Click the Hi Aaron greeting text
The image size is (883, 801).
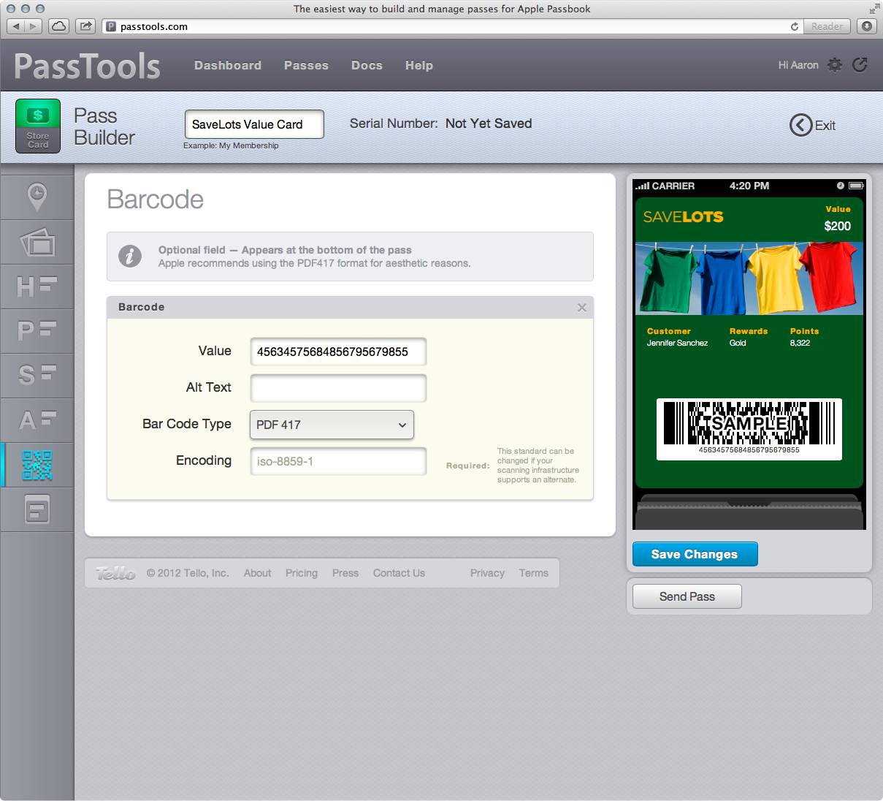pos(798,65)
